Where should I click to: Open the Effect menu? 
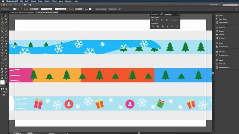point(54,1)
